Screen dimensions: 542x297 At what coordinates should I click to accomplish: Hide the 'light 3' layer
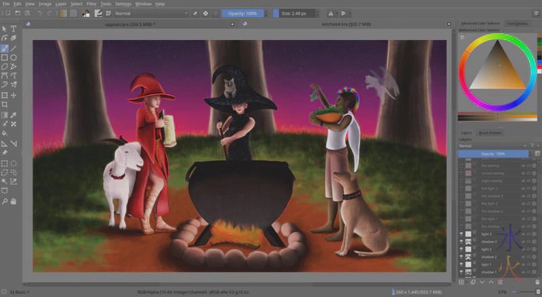tap(461, 234)
